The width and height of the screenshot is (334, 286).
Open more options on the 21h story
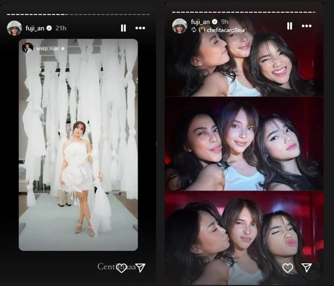coord(140,28)
